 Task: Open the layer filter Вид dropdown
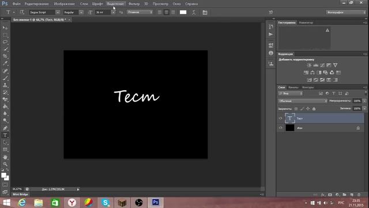291,94
